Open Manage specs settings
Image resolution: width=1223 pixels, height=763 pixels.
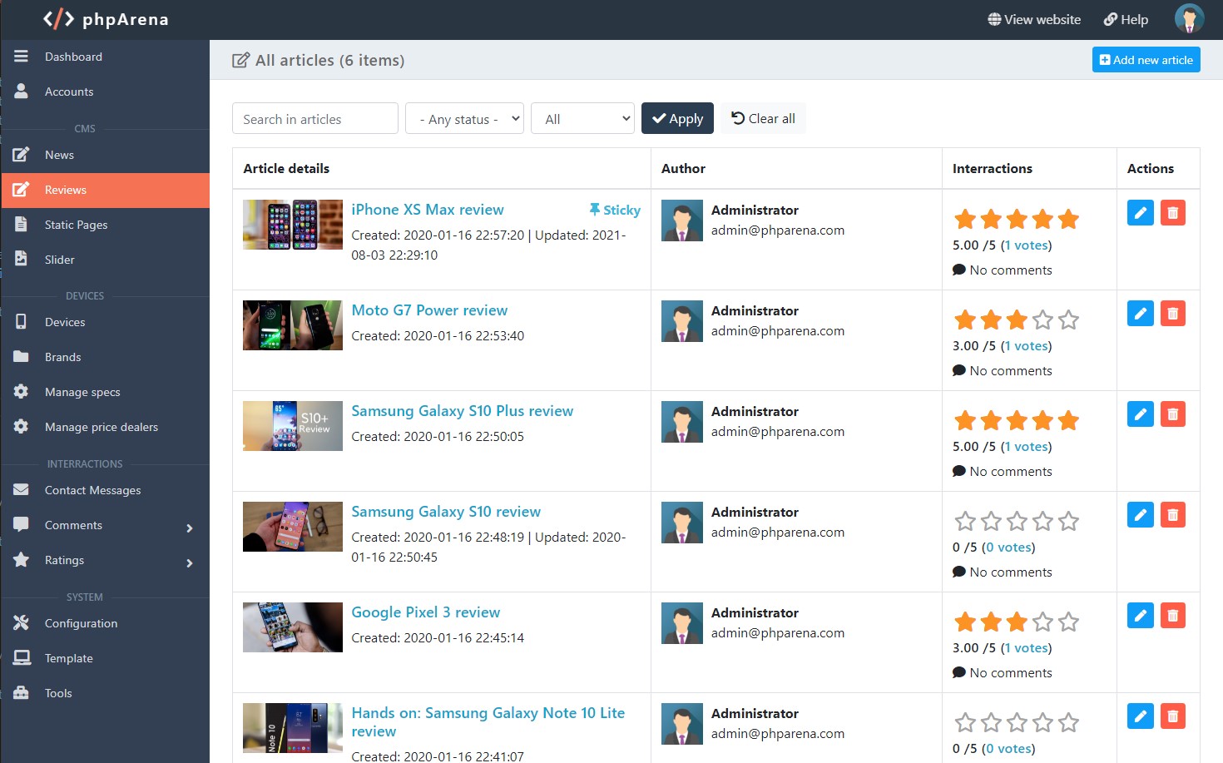(82, 392)
